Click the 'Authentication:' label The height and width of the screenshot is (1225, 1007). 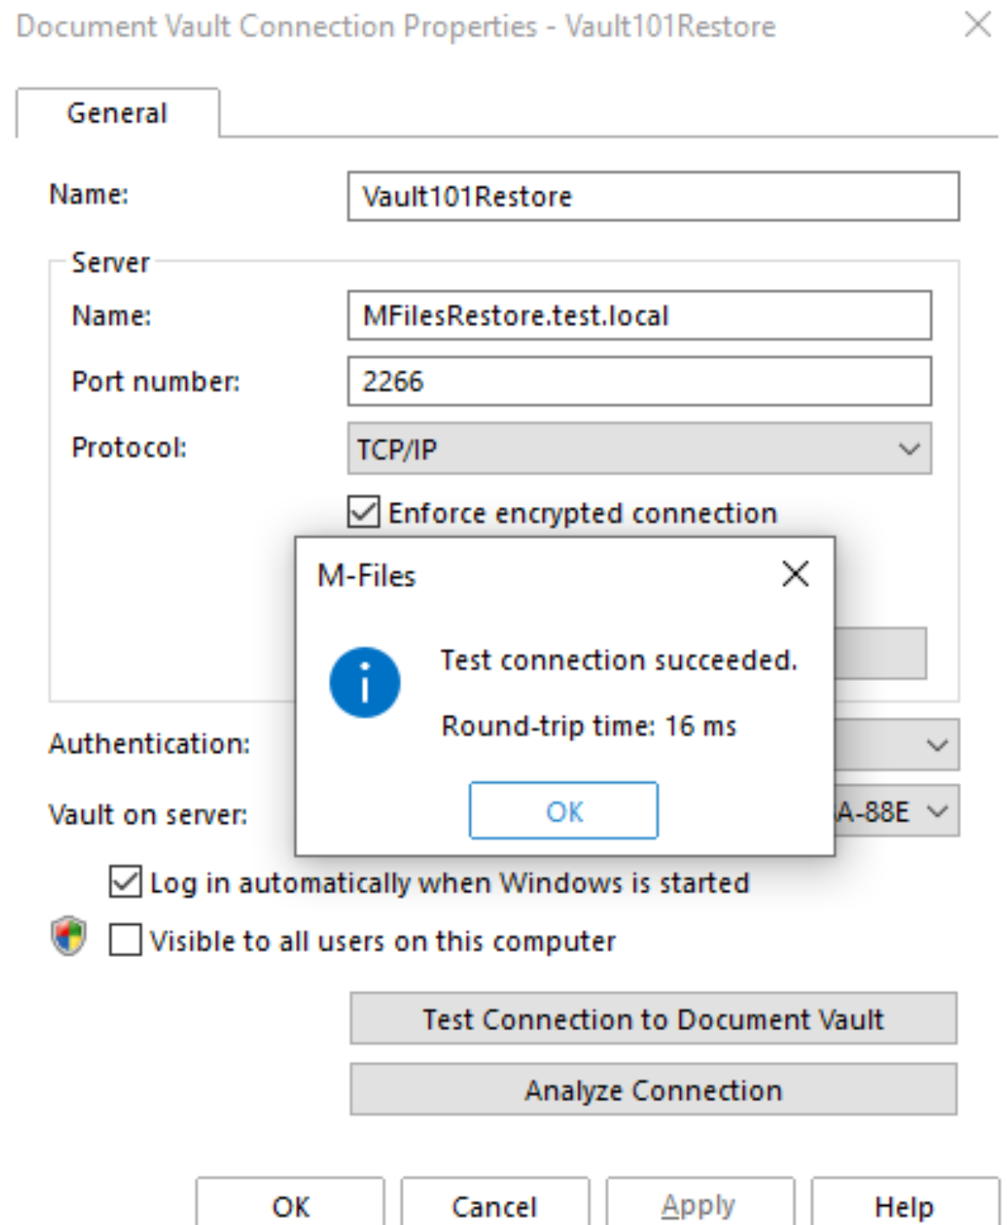click(x=149, y=743)
